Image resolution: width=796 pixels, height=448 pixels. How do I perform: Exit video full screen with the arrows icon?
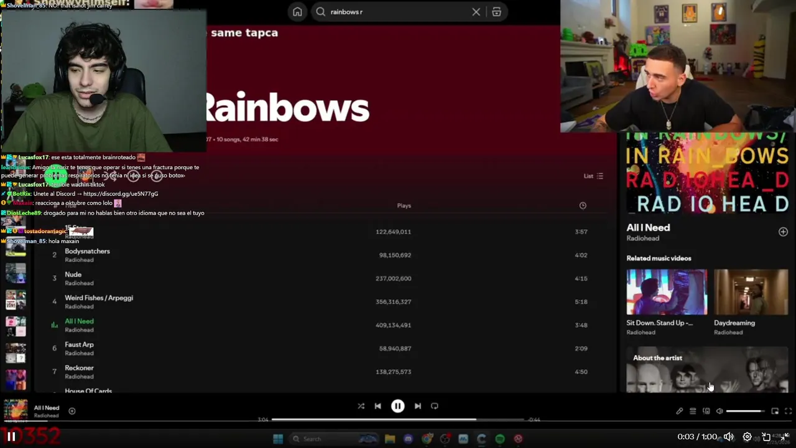tap(785, 437)
